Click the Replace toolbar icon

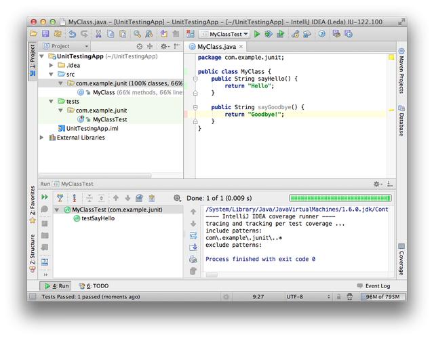coord(149,34)
